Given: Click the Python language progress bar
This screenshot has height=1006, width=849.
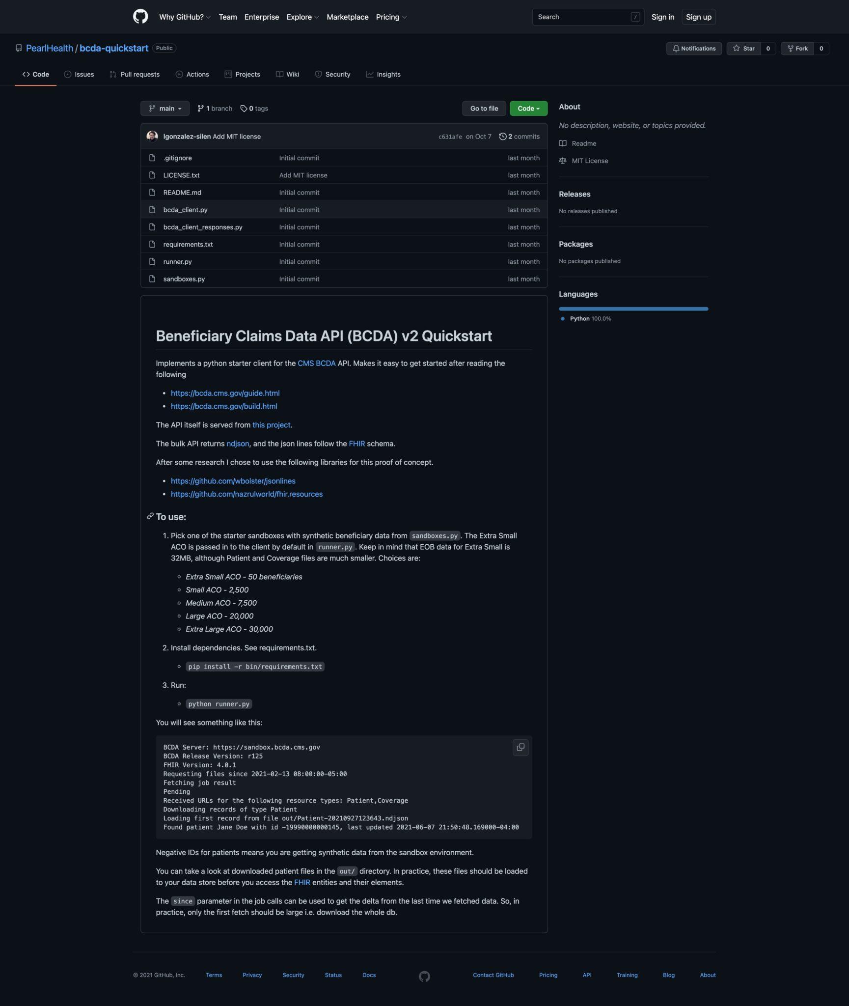Looking at the screenshot, I should point(633,308).
